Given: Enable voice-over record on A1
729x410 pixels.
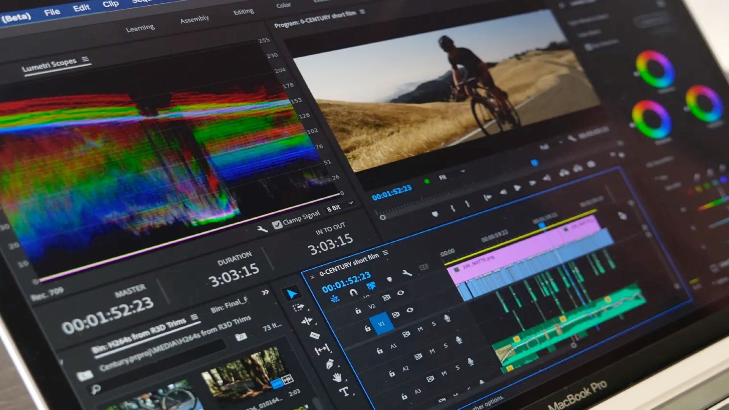Looking at the screenshot, I should 447,318.
